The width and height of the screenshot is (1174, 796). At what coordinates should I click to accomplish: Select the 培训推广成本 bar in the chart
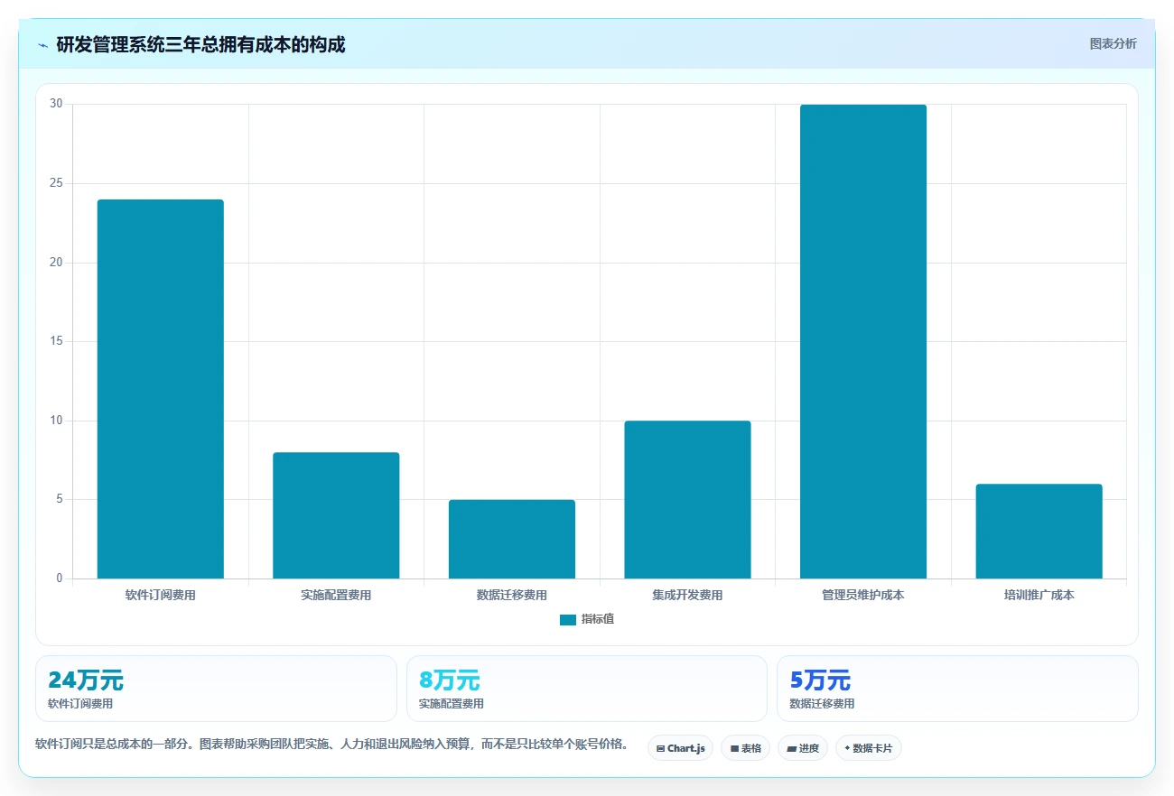tap(1039, 531)
